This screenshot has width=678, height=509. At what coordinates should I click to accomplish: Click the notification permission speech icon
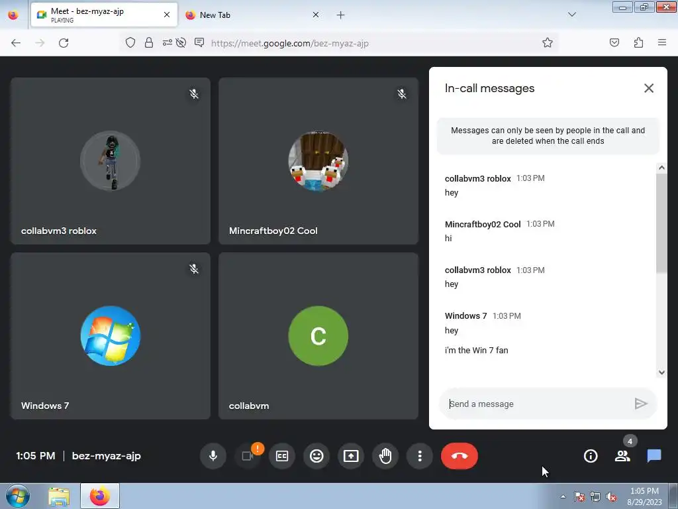[199, 42]
